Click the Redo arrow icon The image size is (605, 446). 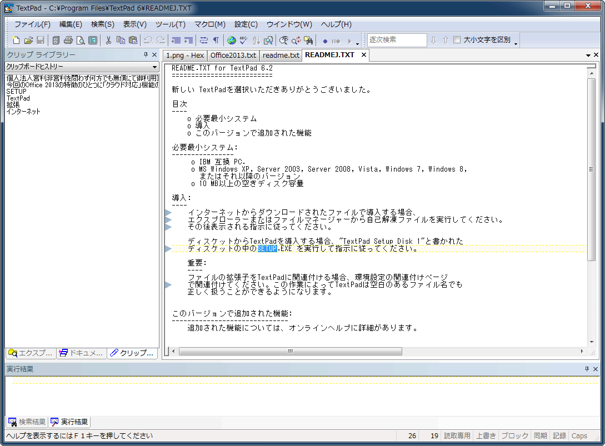point(161,40)
